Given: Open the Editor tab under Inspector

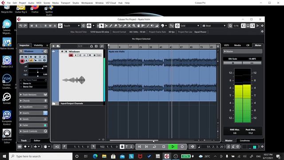Looking at the screenshot, I should 37,140.
